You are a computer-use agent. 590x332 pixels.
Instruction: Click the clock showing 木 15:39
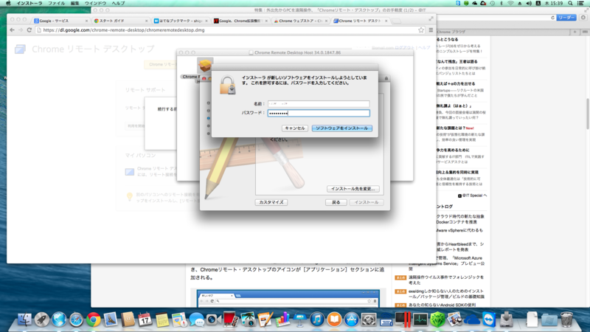554,3
